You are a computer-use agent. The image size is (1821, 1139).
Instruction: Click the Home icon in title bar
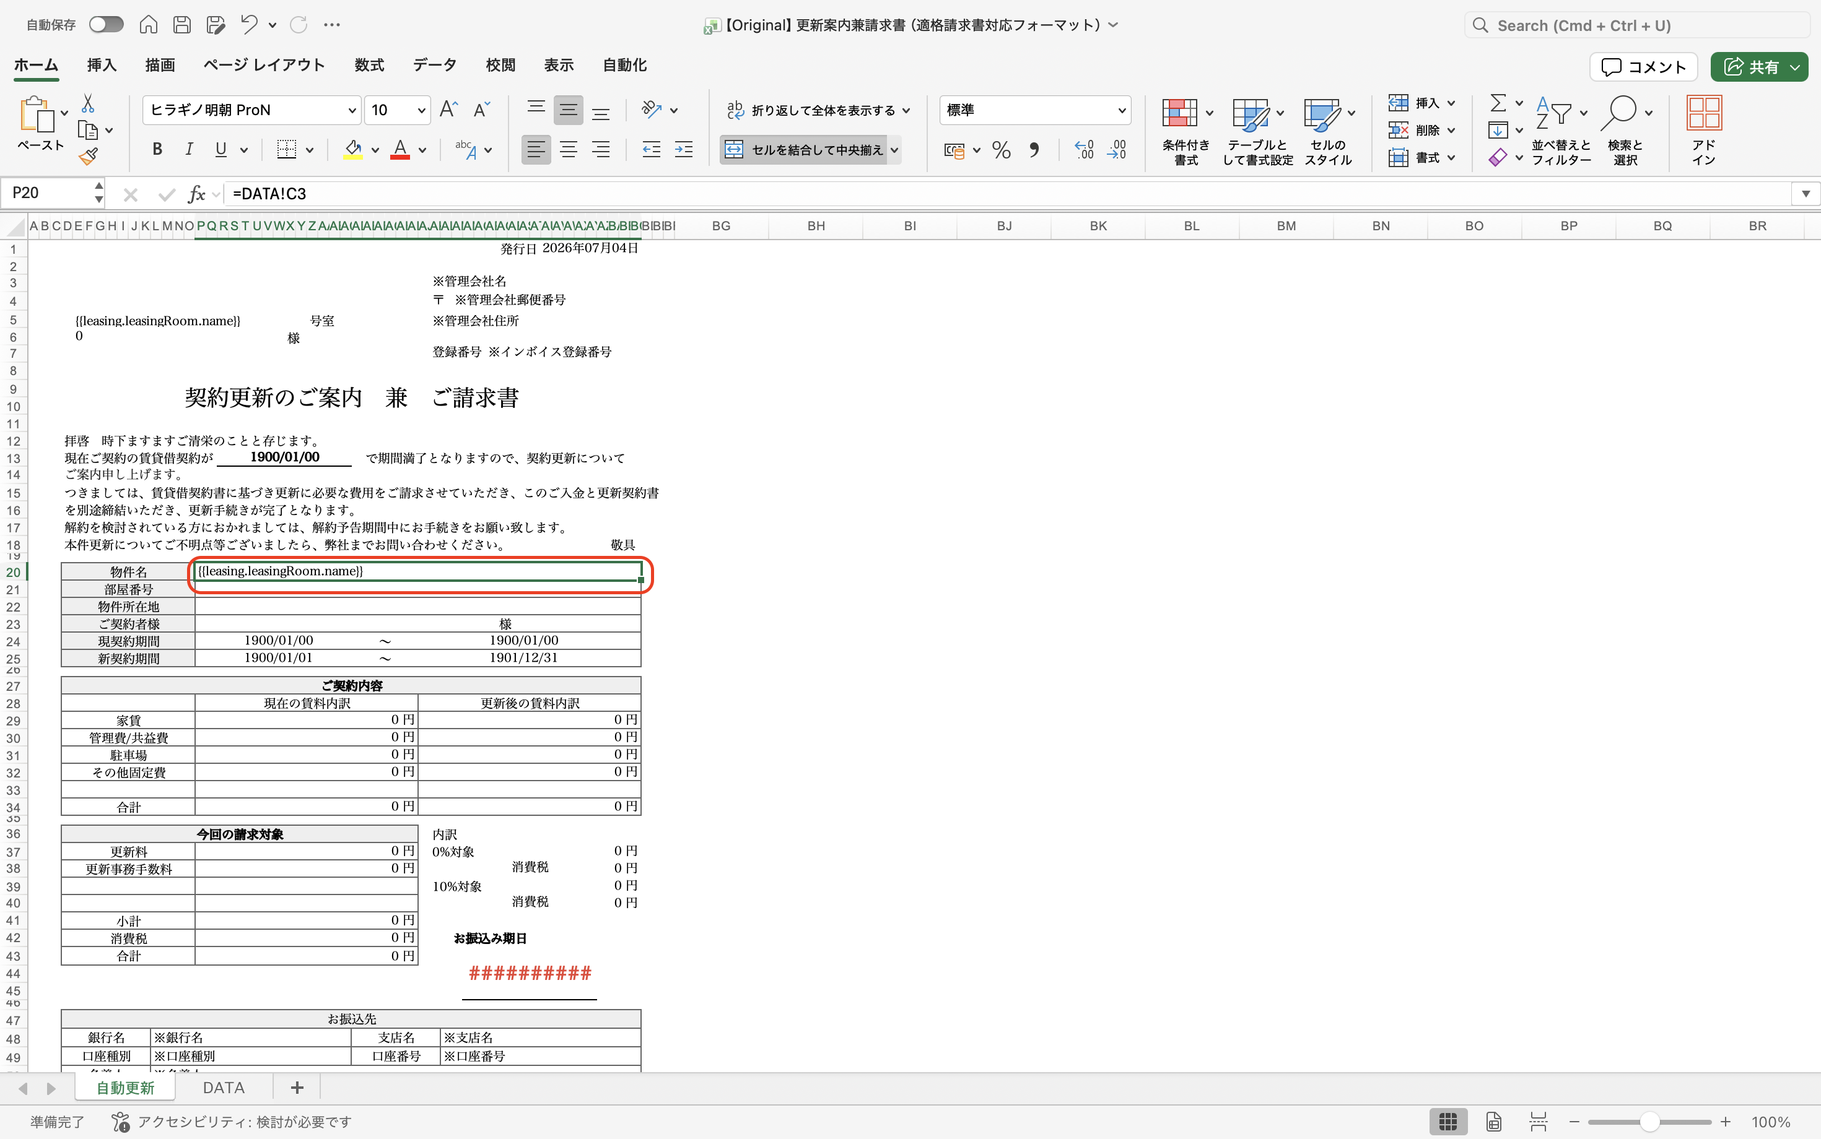pos(149,25)
